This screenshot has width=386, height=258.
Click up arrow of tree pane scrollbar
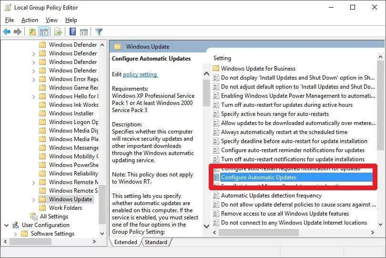(102, 45)
